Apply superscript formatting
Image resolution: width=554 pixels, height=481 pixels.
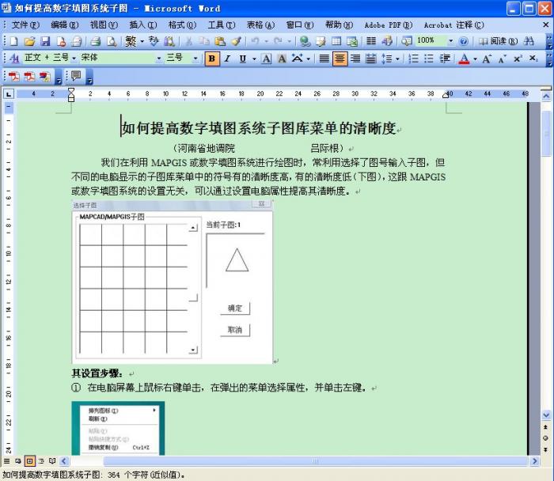click(517, 59)
